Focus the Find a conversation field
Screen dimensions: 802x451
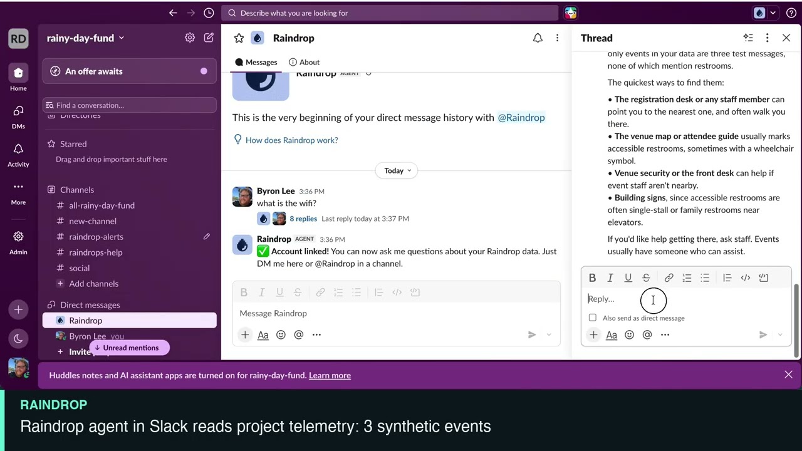pyautogui.click(x=130, y=105)
